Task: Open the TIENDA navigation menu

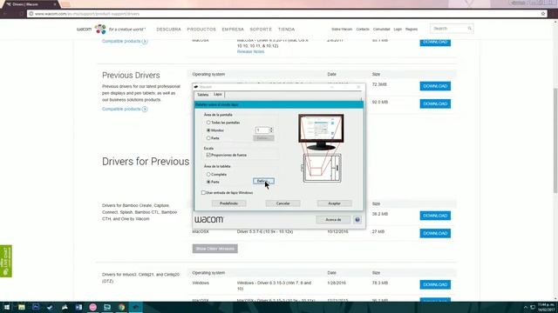Action: point(286,29)
